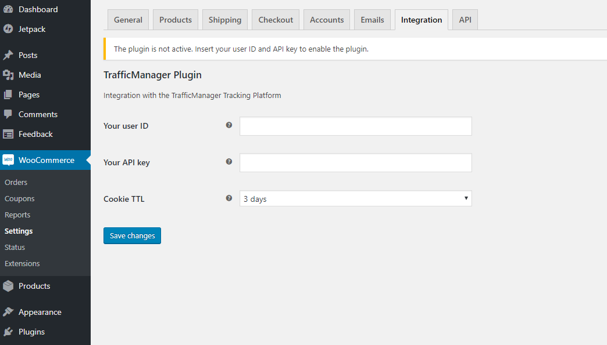This screenshot has width=607, height=345.
Task: Open the Comments menu label
Action: [38, 114]
